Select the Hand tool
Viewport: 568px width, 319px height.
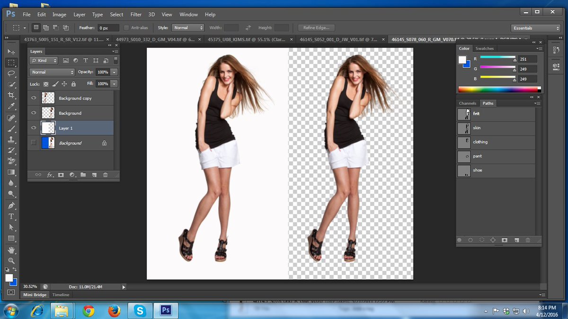pos(11,250)
